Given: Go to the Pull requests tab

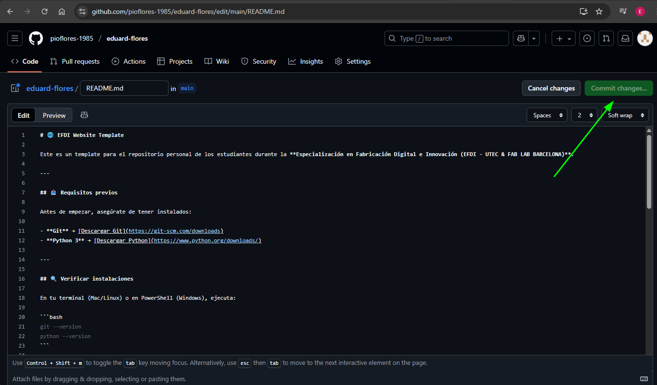Looking at the screenshot, I should (x=75, y=61).
